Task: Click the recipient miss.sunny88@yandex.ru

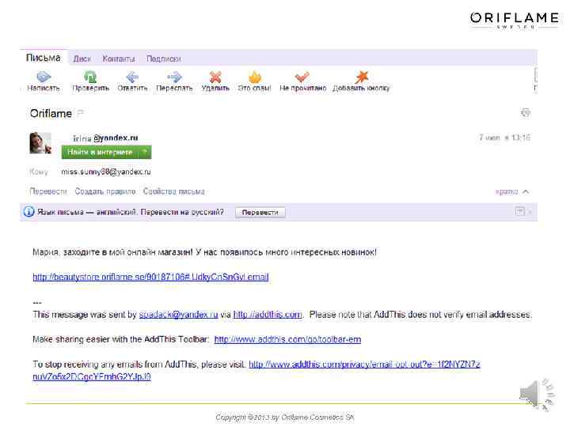Action: pos(106,172)
